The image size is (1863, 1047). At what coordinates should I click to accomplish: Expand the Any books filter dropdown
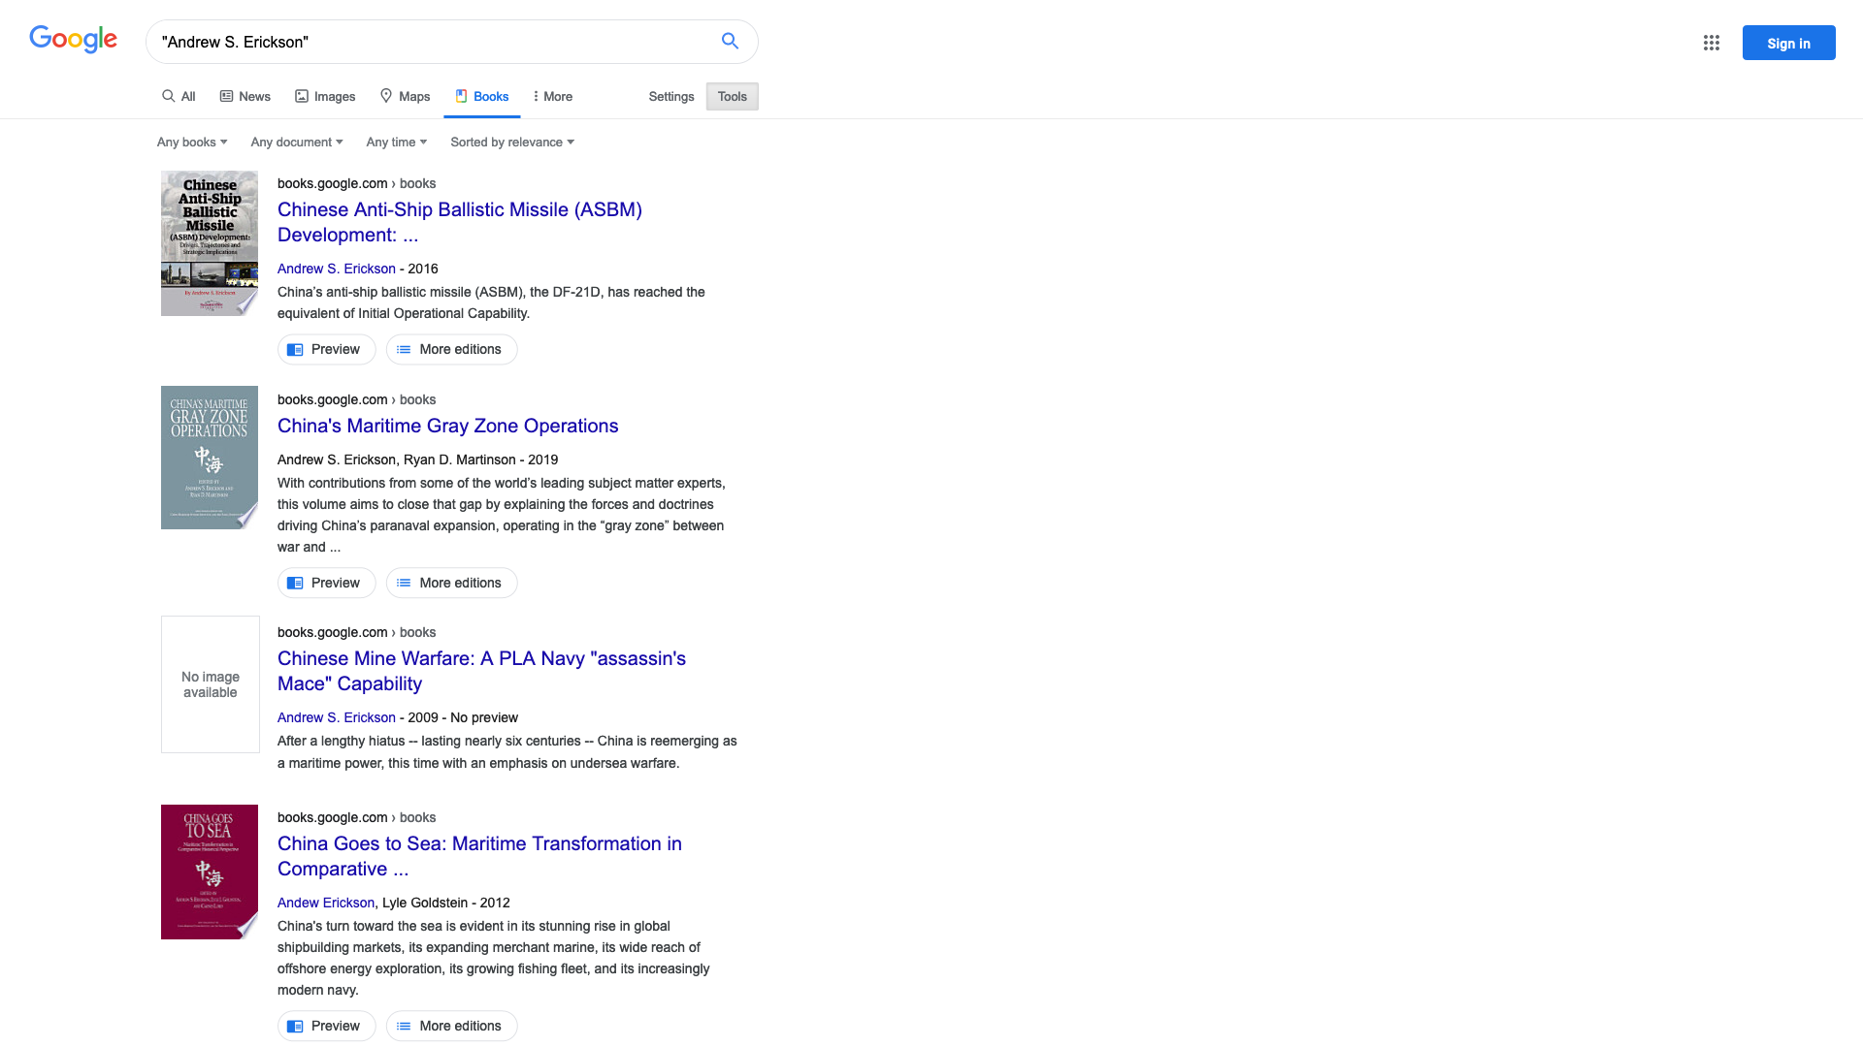click(x=192, y=142)
